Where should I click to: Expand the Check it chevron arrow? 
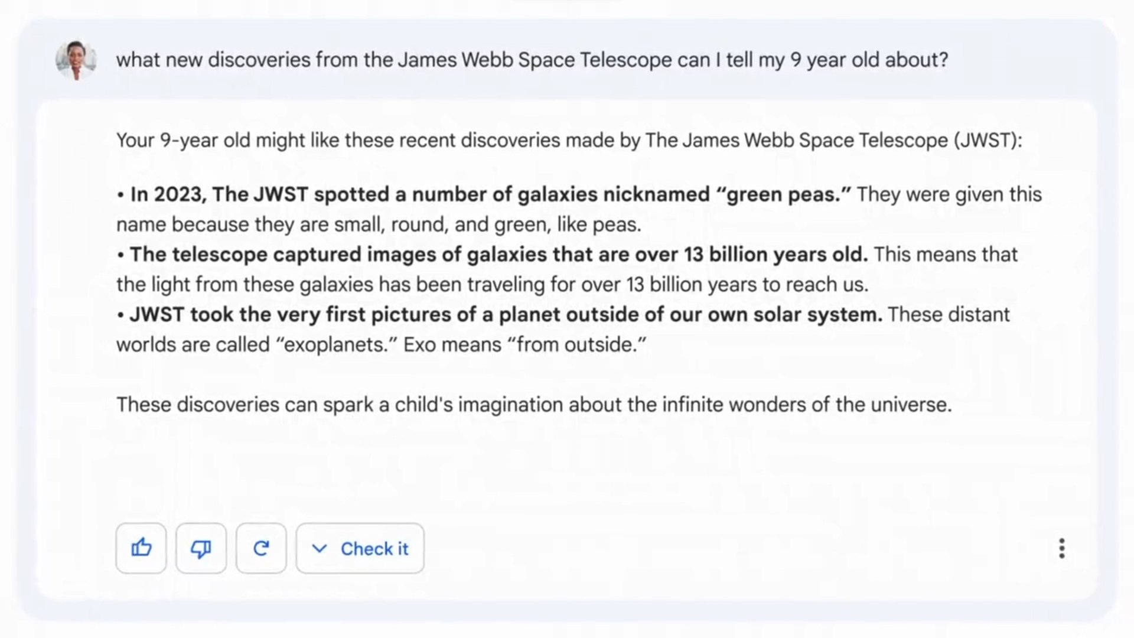(x=320, y=548)
